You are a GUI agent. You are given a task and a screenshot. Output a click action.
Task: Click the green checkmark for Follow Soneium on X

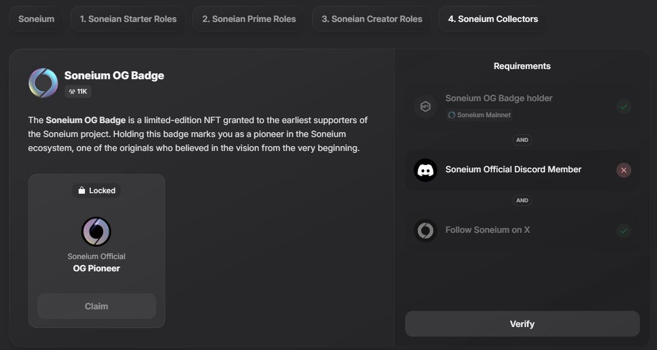624,231
